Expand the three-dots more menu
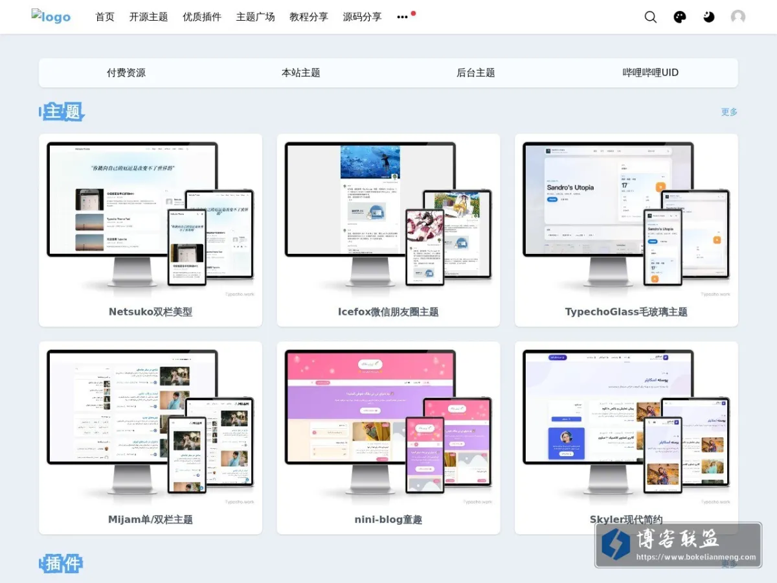The width and height of the screenshot is (777, 583). pyautogui.click(x=403, y=17)
